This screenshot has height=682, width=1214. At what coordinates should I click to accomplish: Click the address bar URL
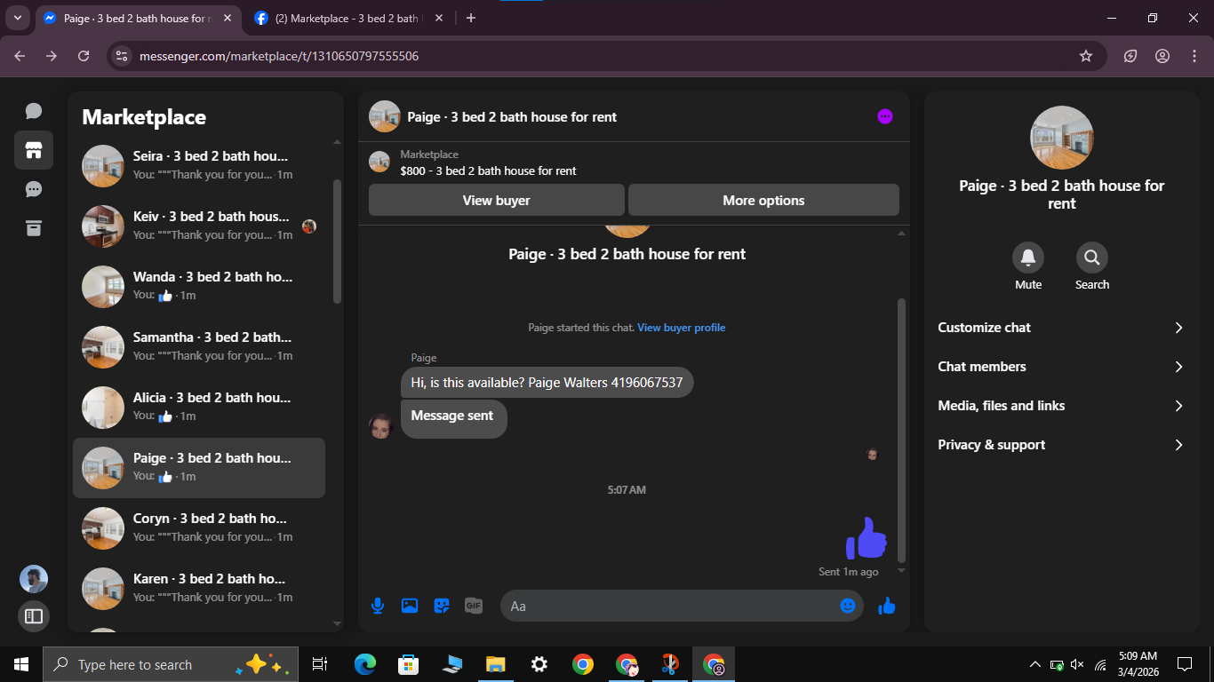click(279, 56)
